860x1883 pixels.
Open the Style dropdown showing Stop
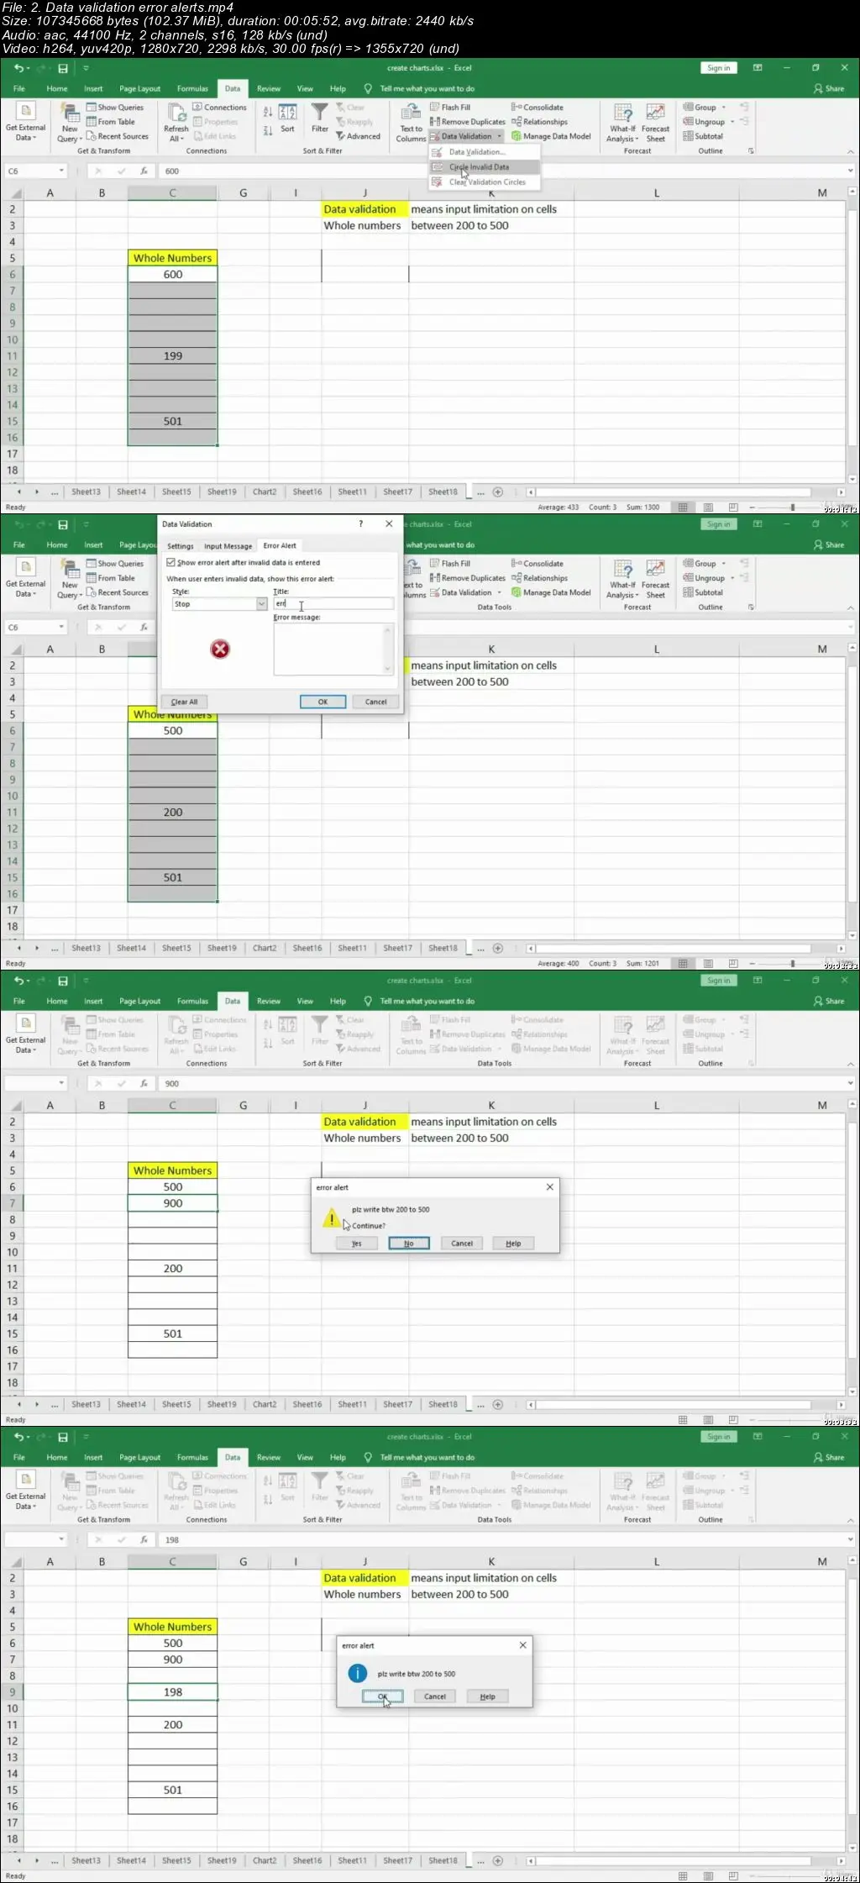[261, 604]
